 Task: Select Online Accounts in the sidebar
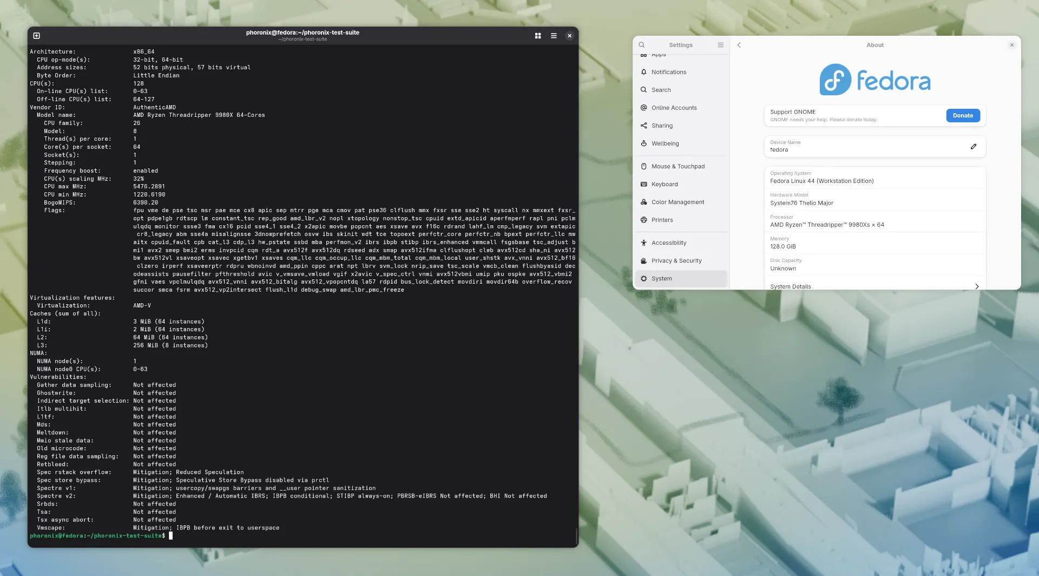[681, 108]
